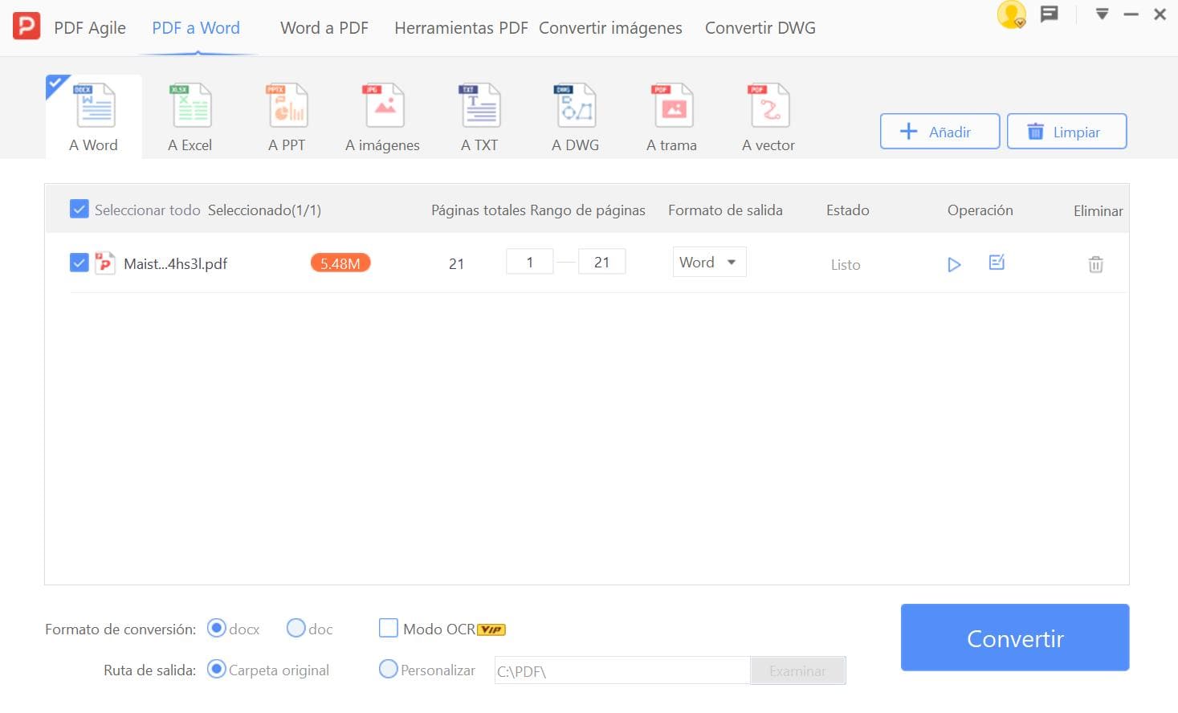1178x713 pixels.
Task: Select the doc format radio button
Action: tap(296, 628)
